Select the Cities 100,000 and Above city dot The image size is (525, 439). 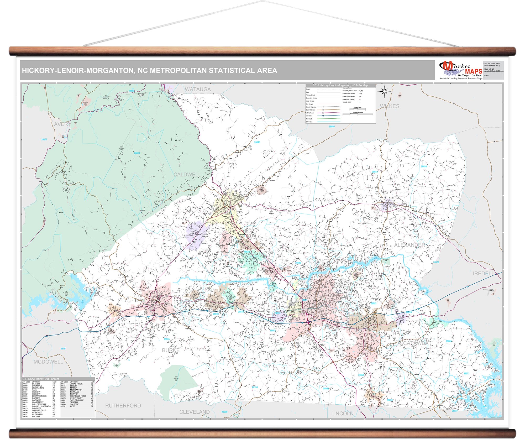pos(359,91)
